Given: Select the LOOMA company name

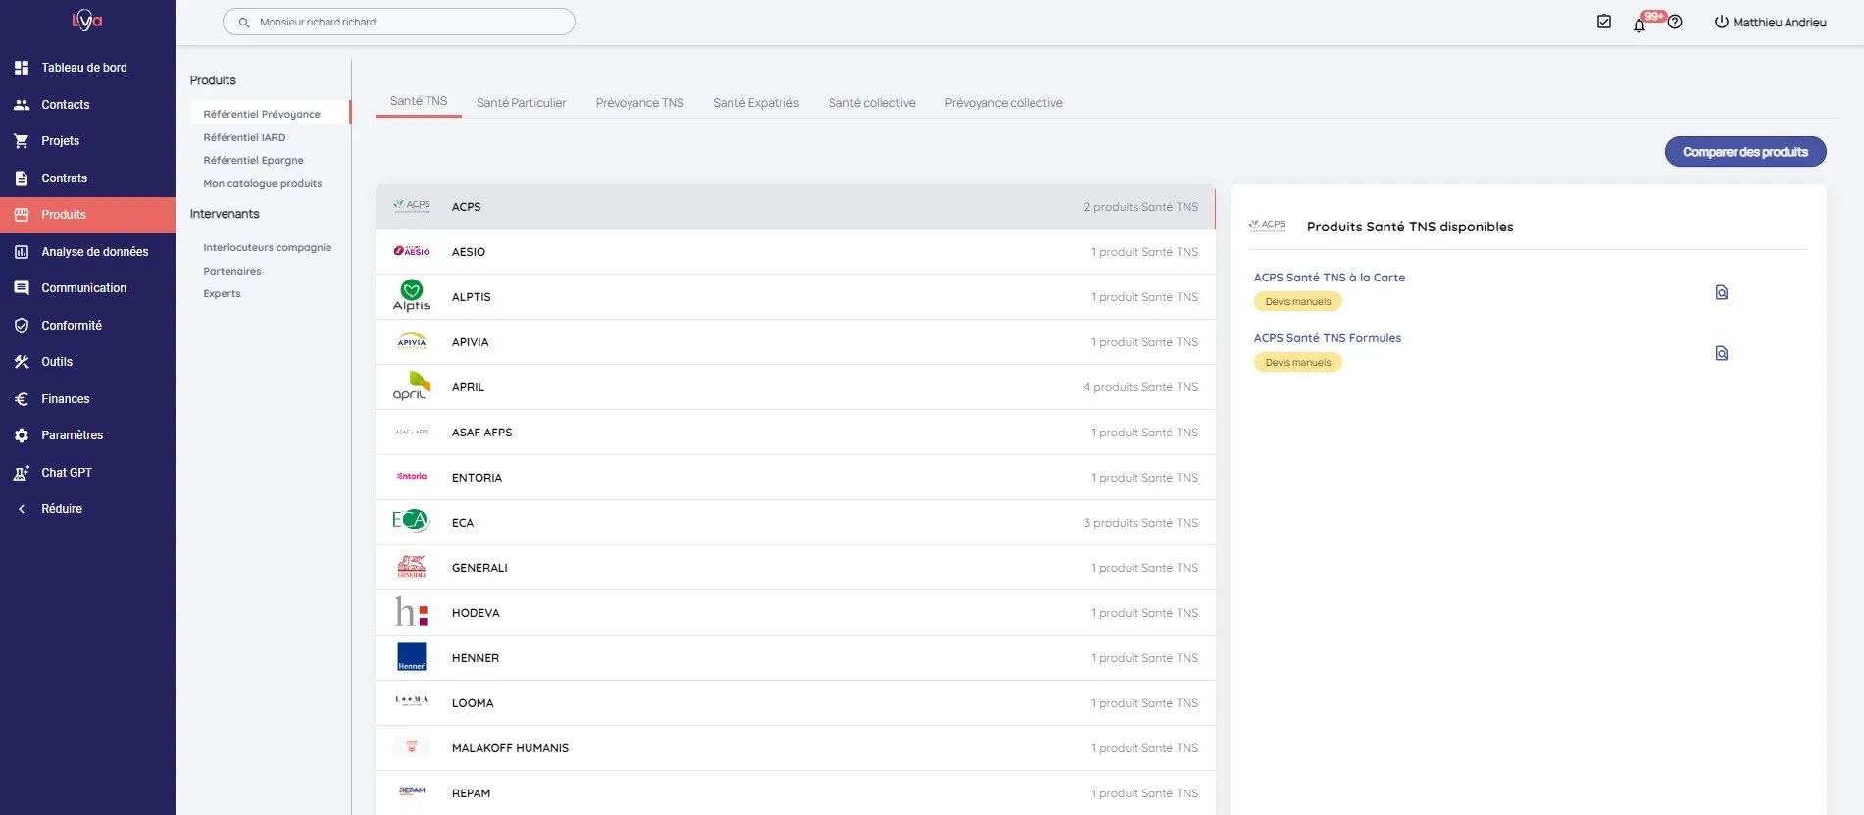Looking at the screenshot, I should click(x=473, y=703).
